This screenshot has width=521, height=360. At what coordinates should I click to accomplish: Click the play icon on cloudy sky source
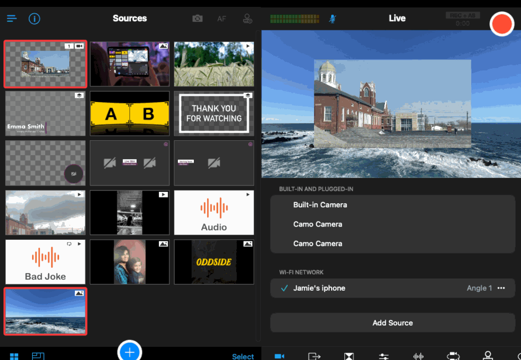(x=79, y=195)
